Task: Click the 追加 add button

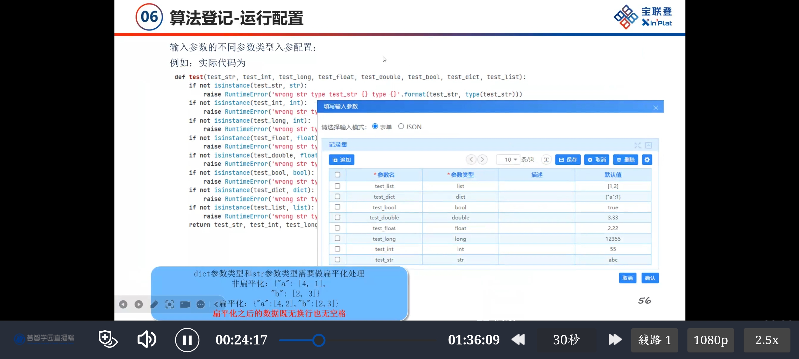Action: tap(342, 160)
